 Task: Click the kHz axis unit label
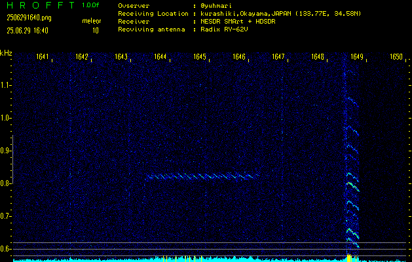click(x=6, y=53)
